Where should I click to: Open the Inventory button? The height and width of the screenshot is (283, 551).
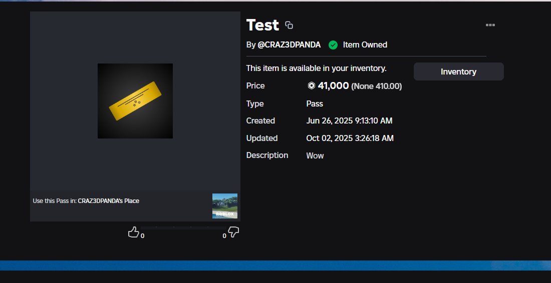click(x=458, y=71)
